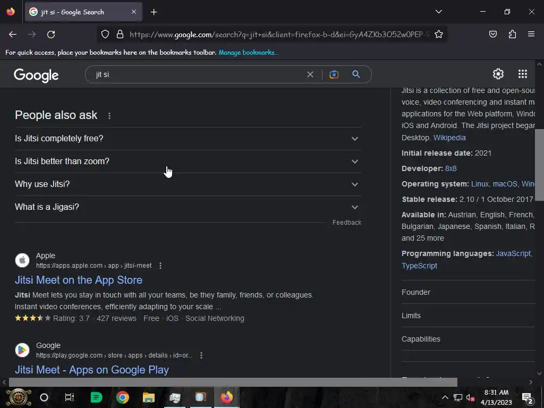The image size is (544, 408).
Task: Open the clock showing 8:31 AM
Action: [x=496, y=397]
